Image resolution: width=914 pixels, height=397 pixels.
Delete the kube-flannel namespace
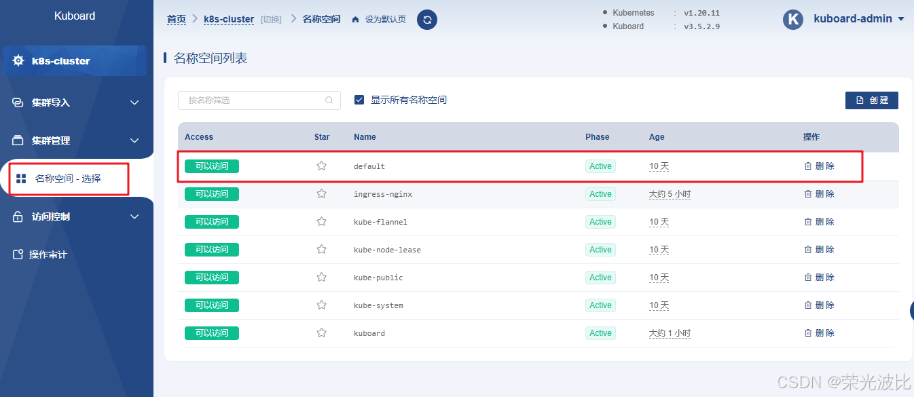click(x=820, y=221)
